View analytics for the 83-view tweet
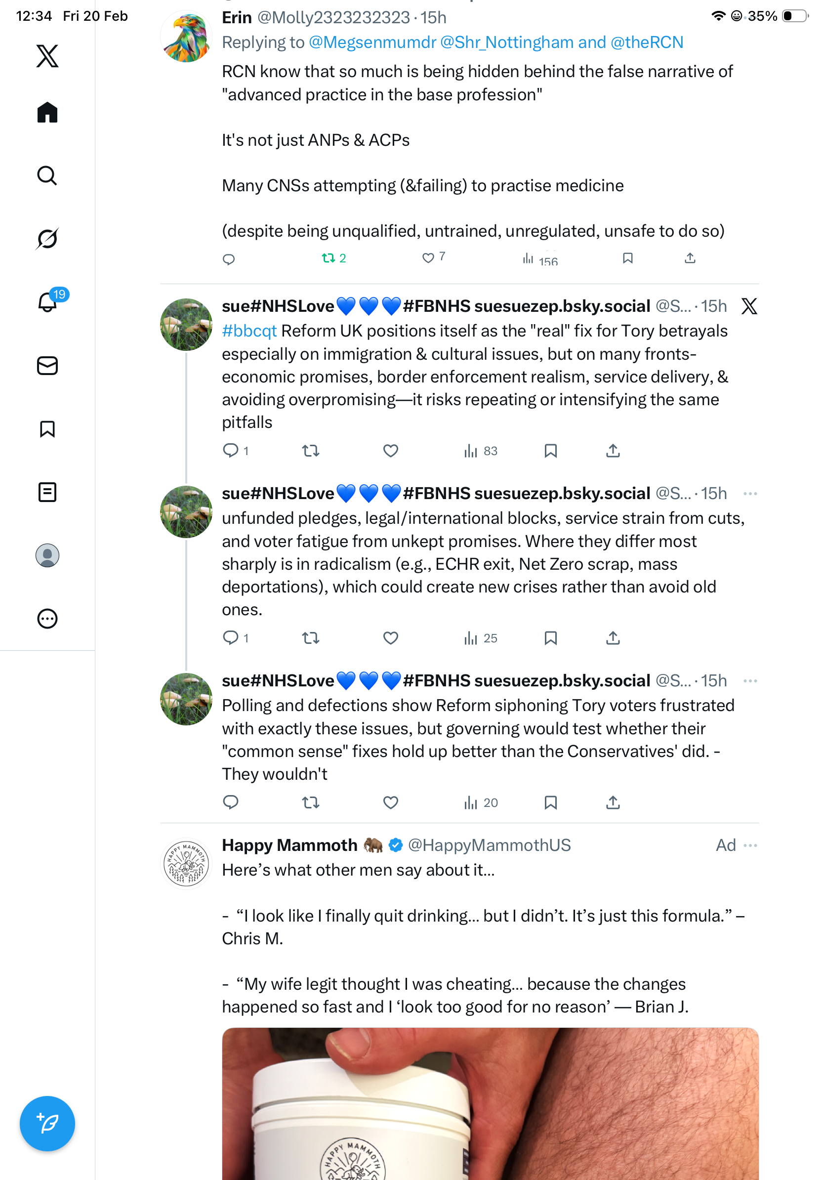This screenshot has width=824, height=1180. (480, 451)
